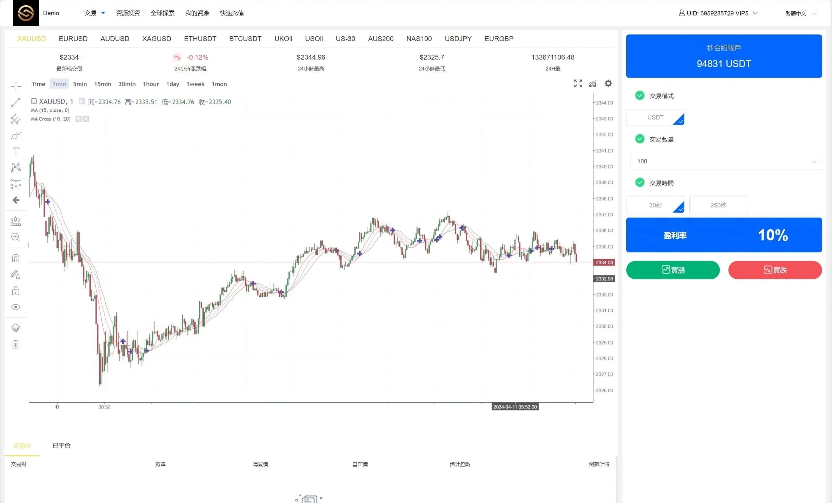
Task: Select the 250秒 trading time option
Action: point(718,205)
